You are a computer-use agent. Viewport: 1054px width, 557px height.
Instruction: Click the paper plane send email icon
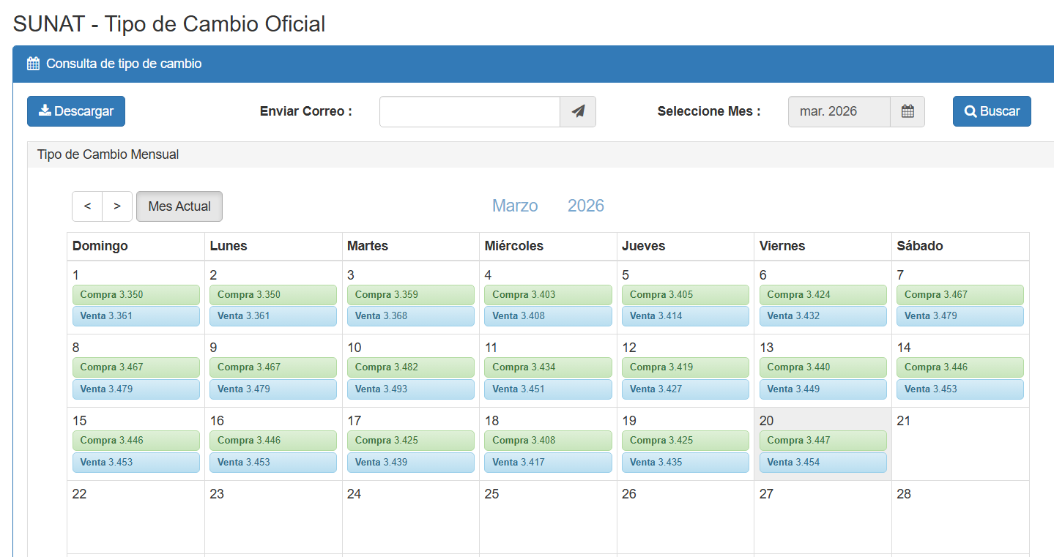(x=578, y=111)
